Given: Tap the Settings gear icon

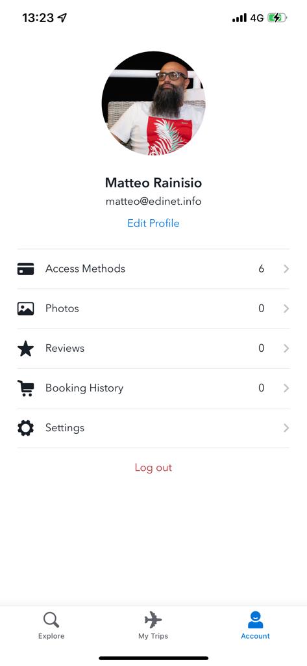Looking at the screenshot, I should point(25,428).
